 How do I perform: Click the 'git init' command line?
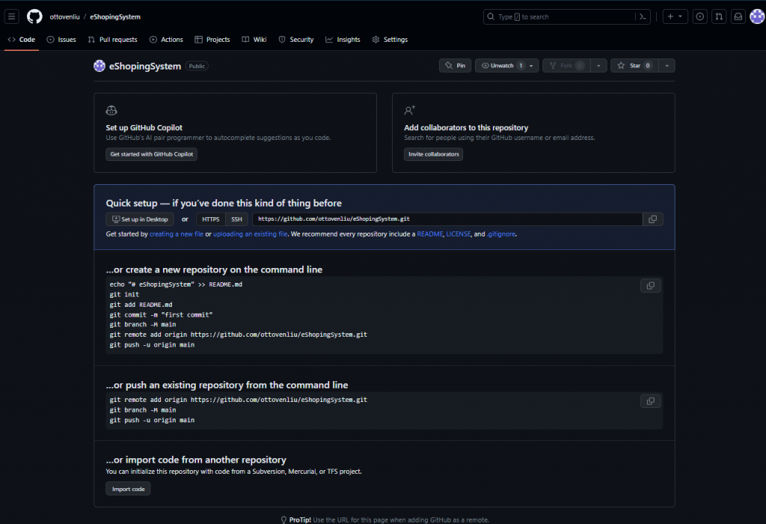point(125,294)
